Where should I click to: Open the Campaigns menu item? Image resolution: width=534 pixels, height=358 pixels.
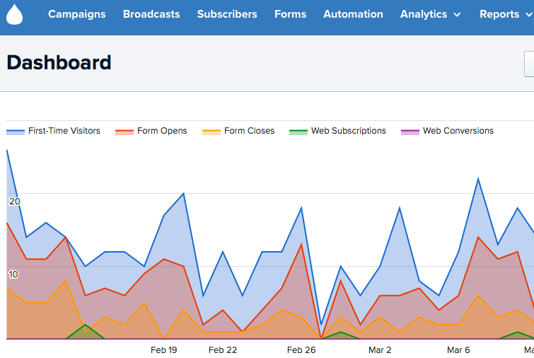click(76, 14)
